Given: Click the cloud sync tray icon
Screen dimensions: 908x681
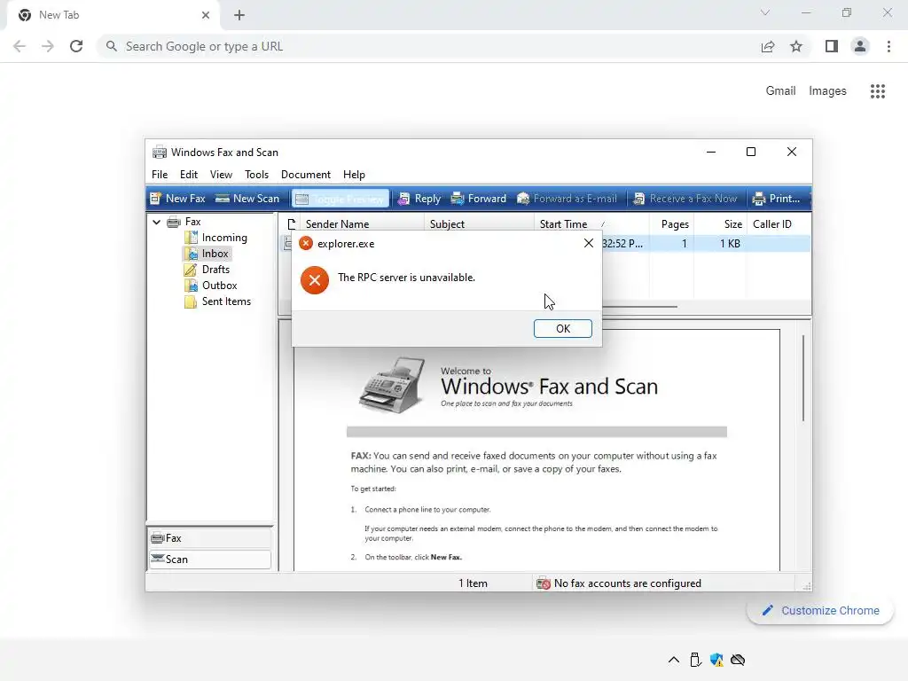Looking at the screenshot, I should tap(738, 660).
